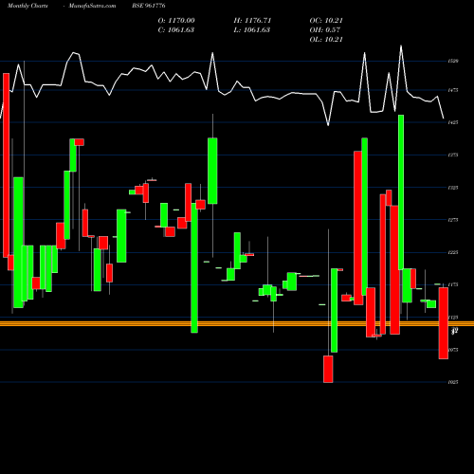Viewport: 474px width, 474px height.
Task: Click the tallest green candlestick reaching near 1425
Action: tap(401, 192)
